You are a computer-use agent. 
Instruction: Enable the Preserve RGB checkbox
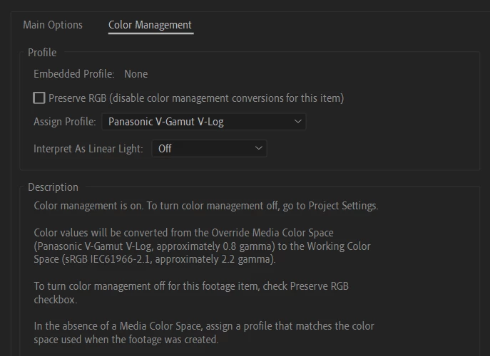click(39, 98)
